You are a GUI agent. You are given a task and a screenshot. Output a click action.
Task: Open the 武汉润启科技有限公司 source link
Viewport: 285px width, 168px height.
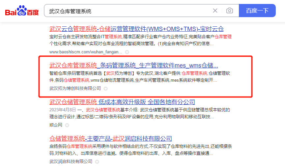[71, 161]
